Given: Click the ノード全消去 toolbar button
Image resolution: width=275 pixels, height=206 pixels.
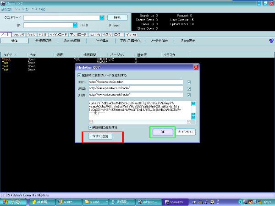Looking at the screenshot, I should pos(159,41).
